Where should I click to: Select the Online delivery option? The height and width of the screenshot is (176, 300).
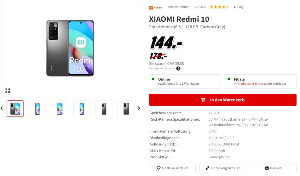coord(185,82)
